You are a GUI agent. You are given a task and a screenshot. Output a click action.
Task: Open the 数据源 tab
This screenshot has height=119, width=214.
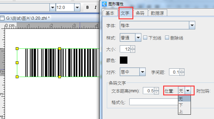157,13
